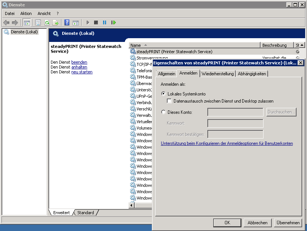Close the Eigenschaften dialog

click(x=301, y=63)
